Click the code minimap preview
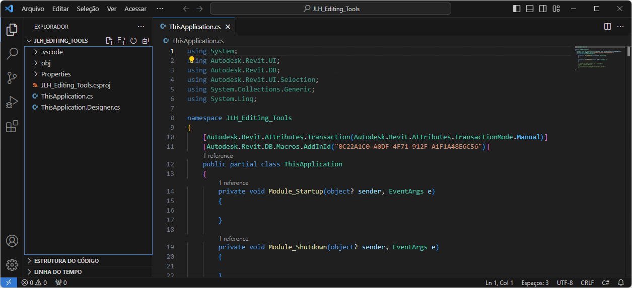Viewport: 632px width, 288px height. 598,59
